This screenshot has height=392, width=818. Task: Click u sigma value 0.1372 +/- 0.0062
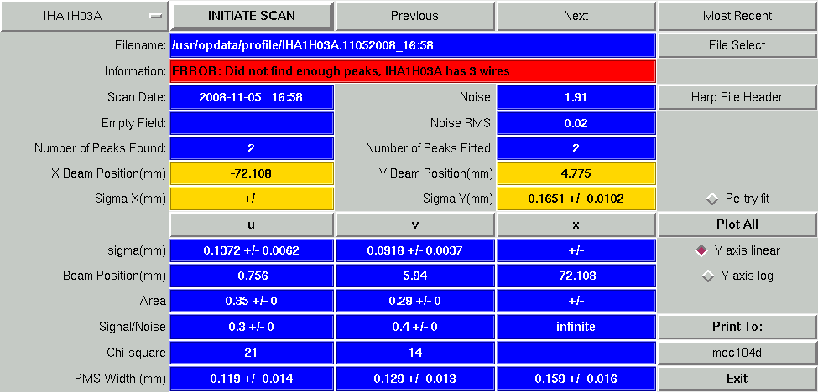[x=252, y=250]
